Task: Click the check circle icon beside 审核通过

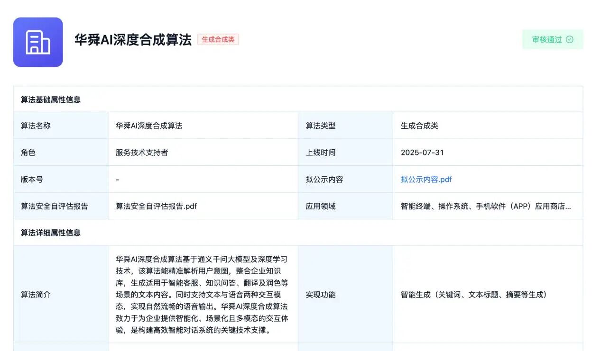Action: click(x=570, y=40)
